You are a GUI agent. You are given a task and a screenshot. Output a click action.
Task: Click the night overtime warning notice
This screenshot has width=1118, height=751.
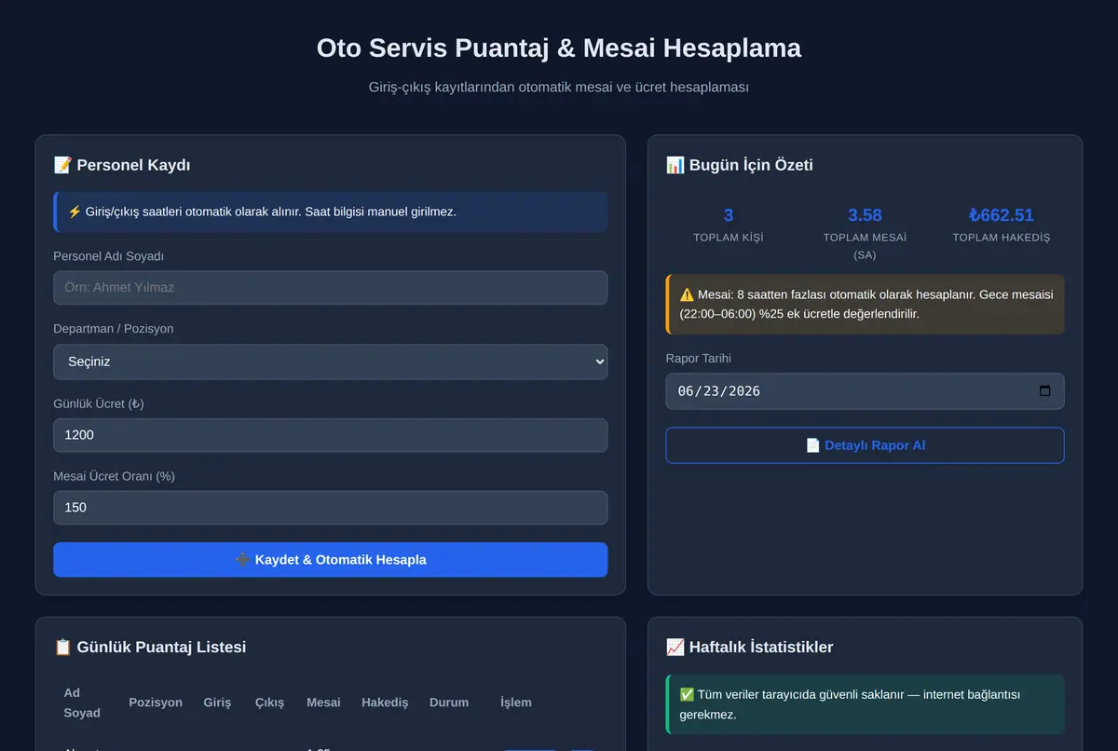[865, 304]
